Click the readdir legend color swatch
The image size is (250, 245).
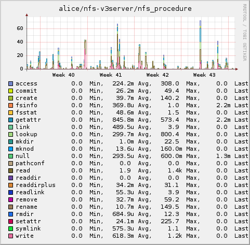[10, 178]
